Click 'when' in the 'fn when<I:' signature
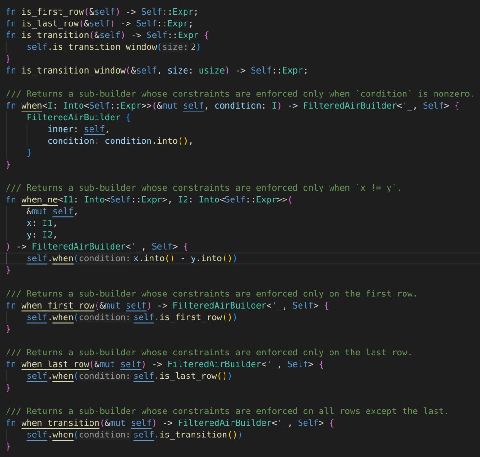 [x=31, y=106]
